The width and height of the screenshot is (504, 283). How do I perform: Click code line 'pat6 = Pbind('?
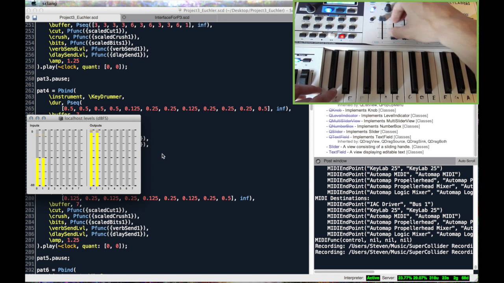point(56,270)
